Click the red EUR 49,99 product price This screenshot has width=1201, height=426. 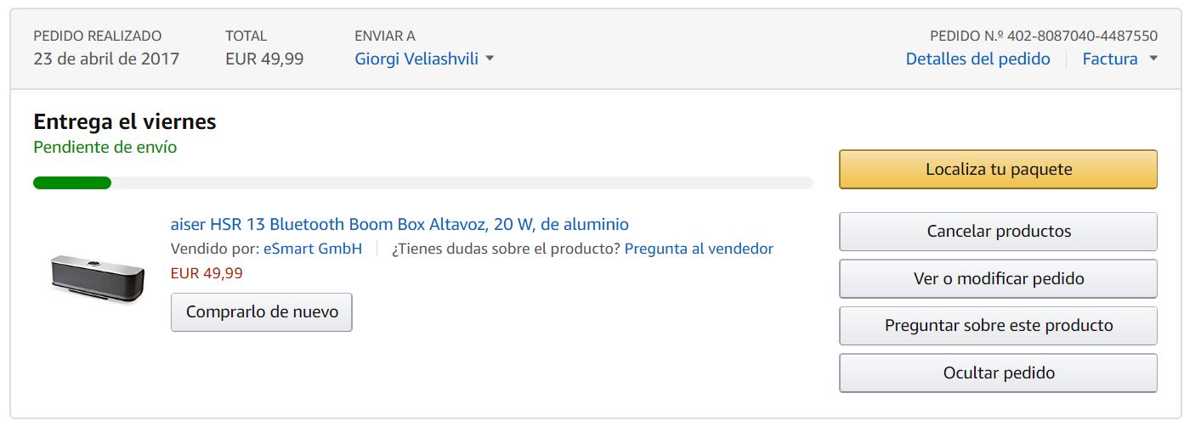[x=207, y=273]
